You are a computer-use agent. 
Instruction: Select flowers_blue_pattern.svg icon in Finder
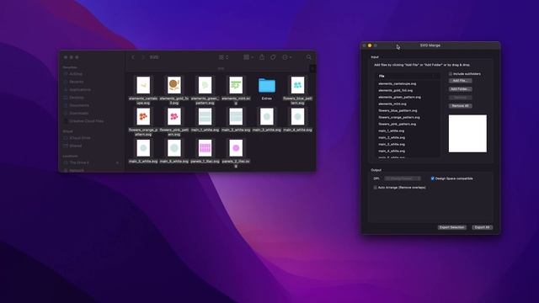(297, 85)
